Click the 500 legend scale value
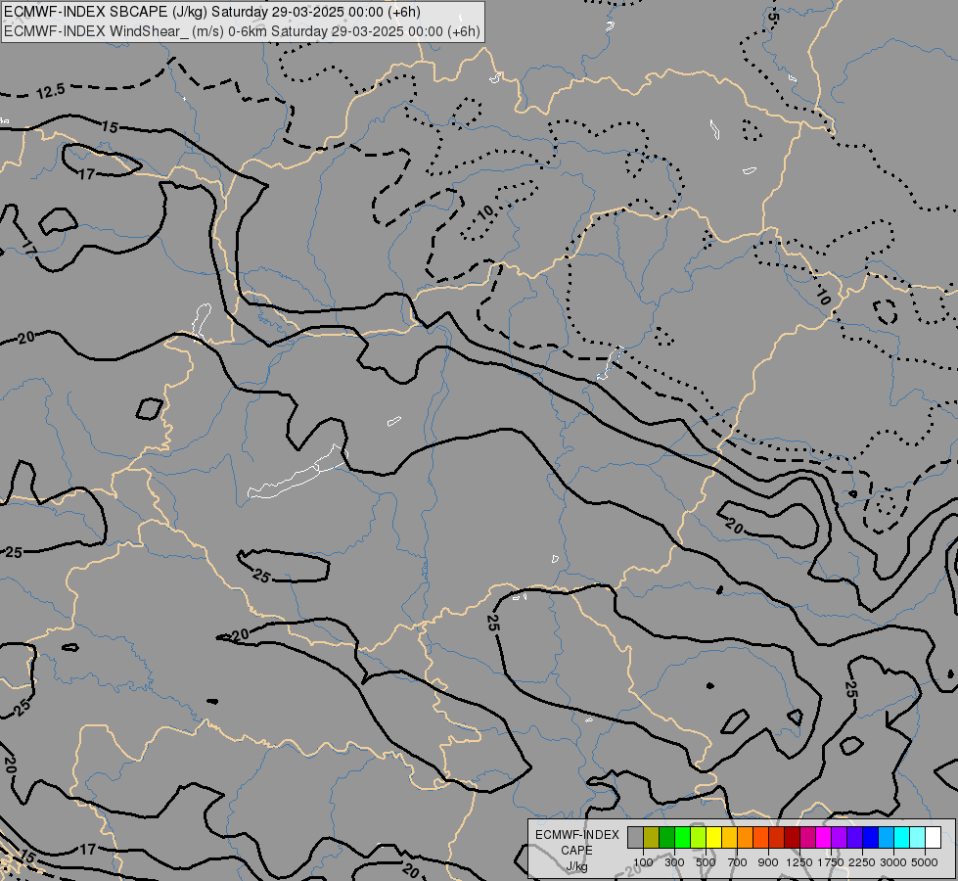 706,862
